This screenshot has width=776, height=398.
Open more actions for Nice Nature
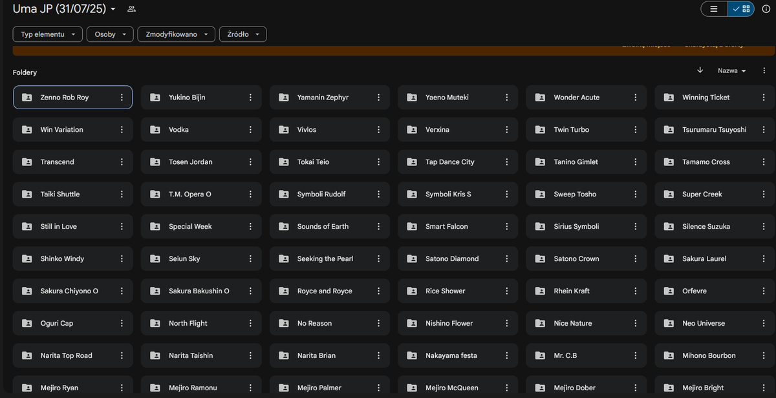click(x=635, y=324)
